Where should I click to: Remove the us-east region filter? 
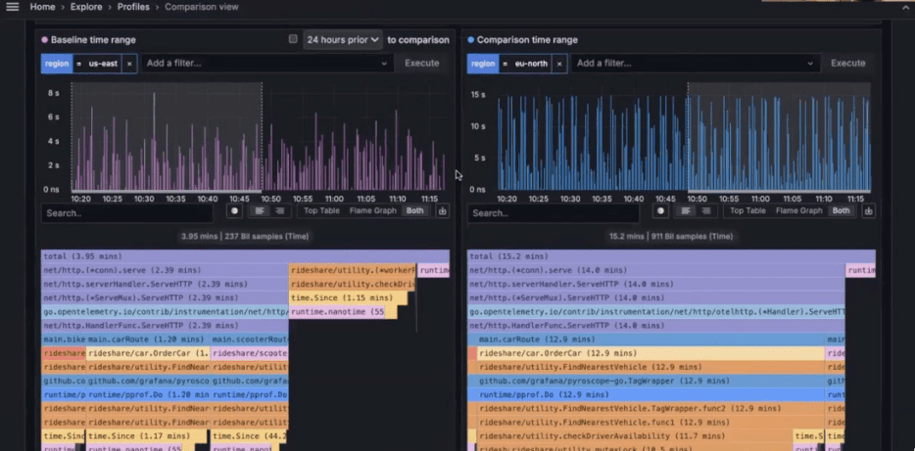pos(130,64)
